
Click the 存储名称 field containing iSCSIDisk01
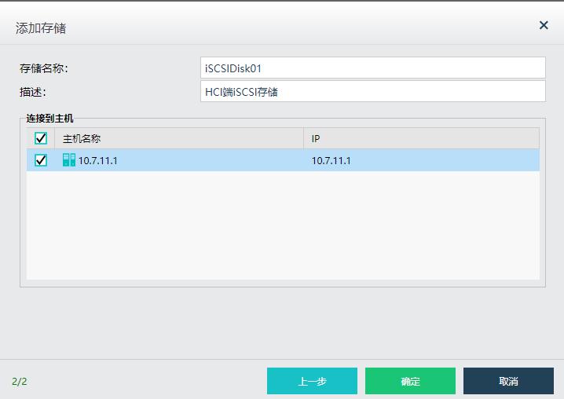[x=372, y=68]
